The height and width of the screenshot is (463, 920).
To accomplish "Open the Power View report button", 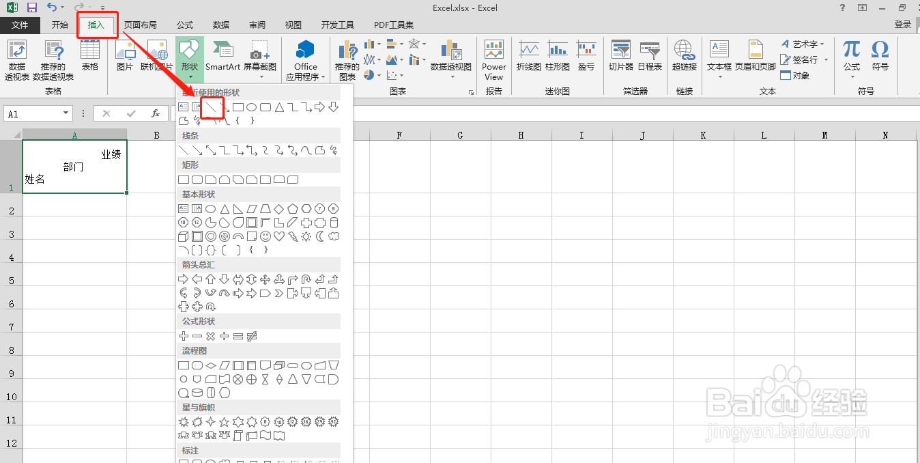I will click(494, 60).
